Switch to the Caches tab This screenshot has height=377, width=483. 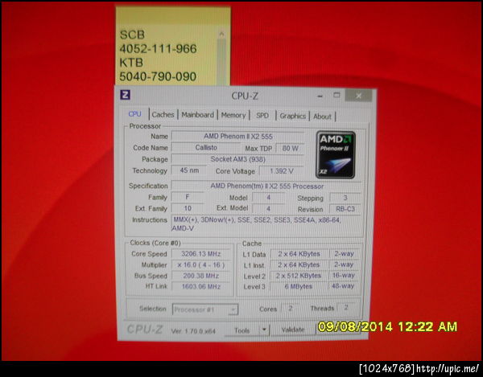click(163, 115)
